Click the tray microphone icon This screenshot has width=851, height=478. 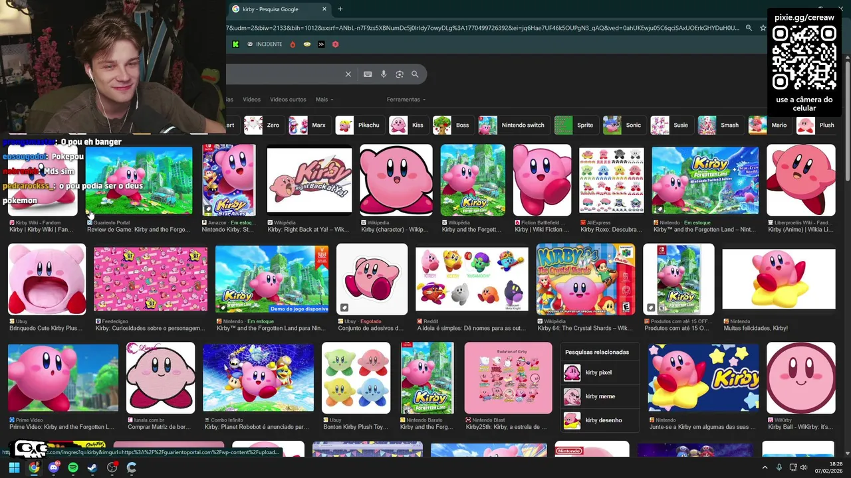(779, 467)
